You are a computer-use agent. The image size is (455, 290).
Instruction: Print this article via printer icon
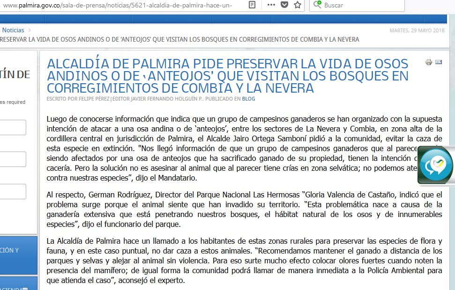point(429,62)
